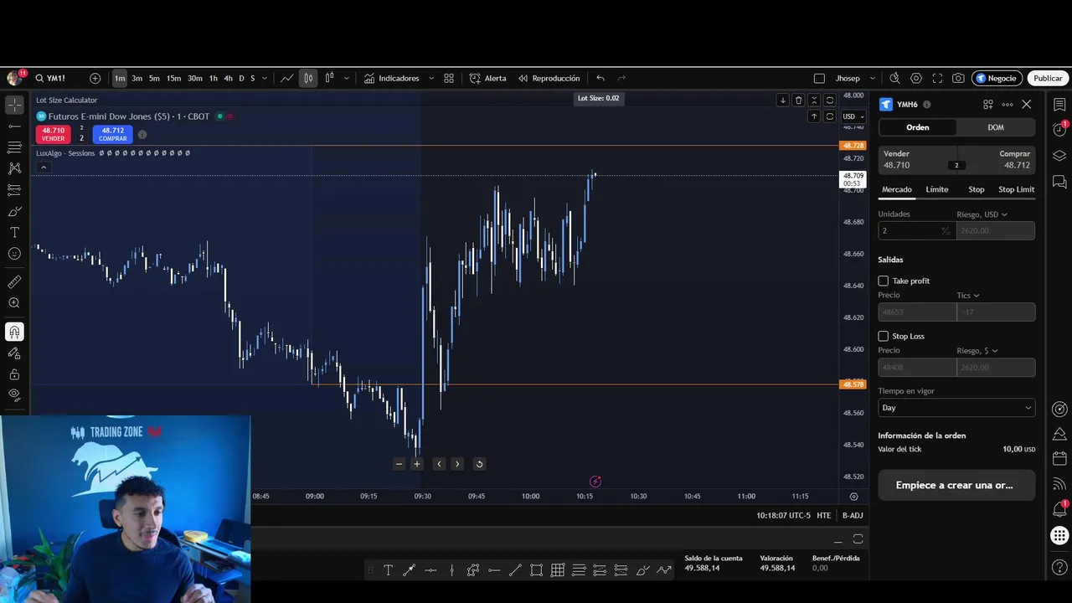Click the Negocie button
The height and width of the screenshot is (603, 1072).
click(997, 78)
